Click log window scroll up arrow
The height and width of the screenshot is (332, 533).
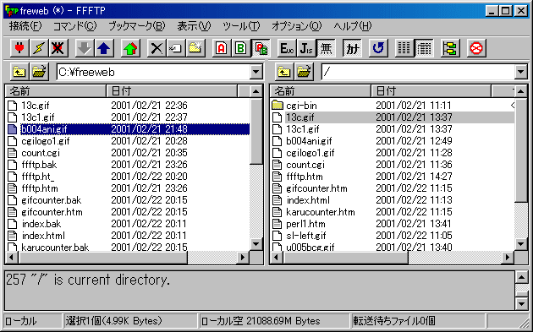pos(521,277)
